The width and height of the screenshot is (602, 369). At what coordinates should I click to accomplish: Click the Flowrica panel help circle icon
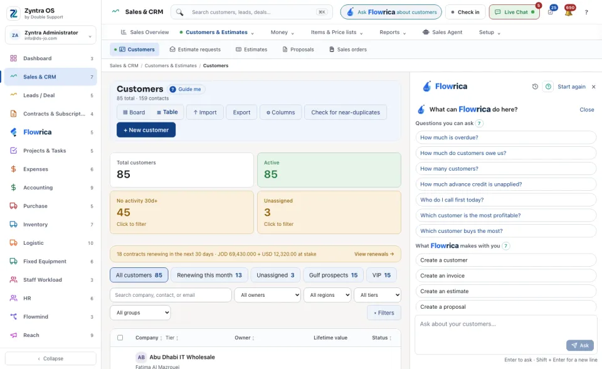click(548, 87)
